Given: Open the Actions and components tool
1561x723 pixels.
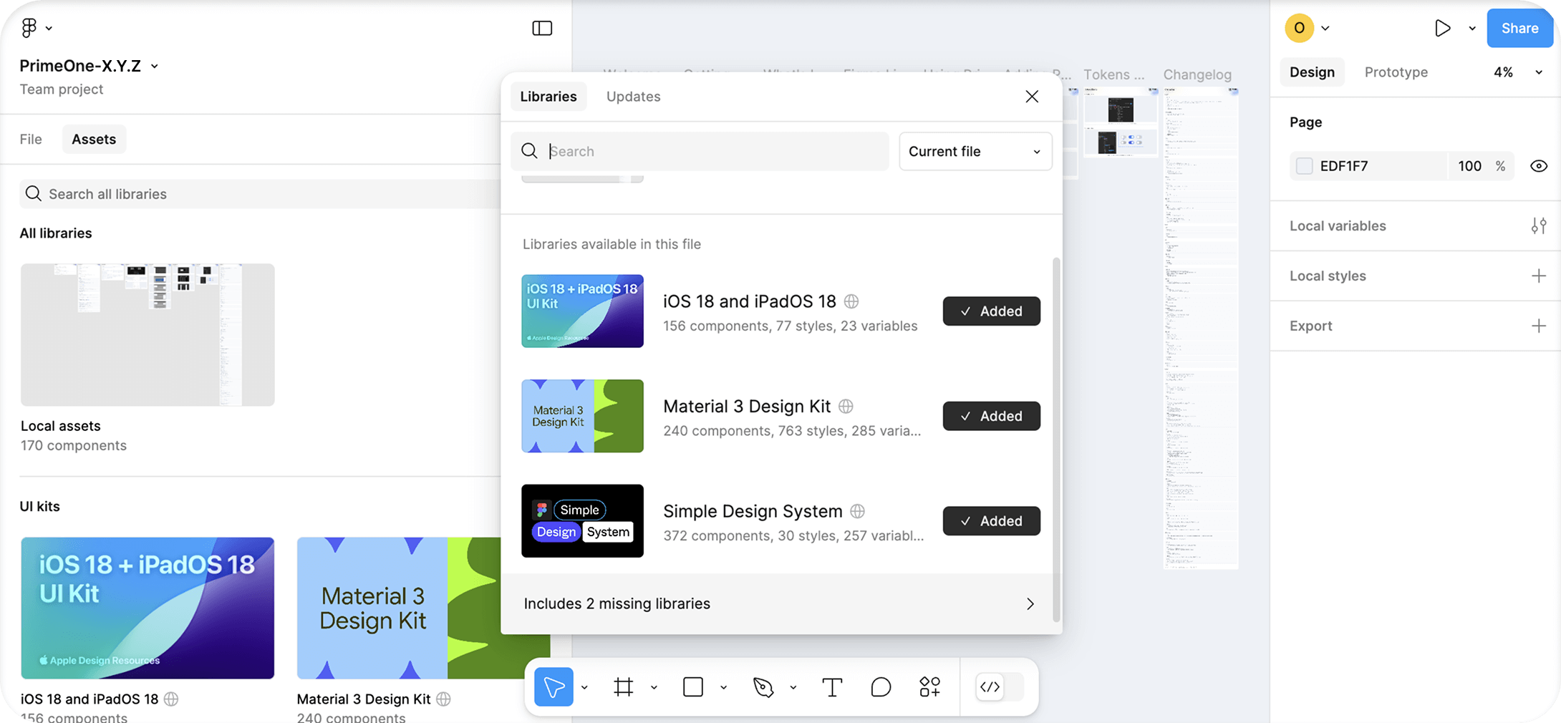Looking at the screenshot, I should 929,687.
